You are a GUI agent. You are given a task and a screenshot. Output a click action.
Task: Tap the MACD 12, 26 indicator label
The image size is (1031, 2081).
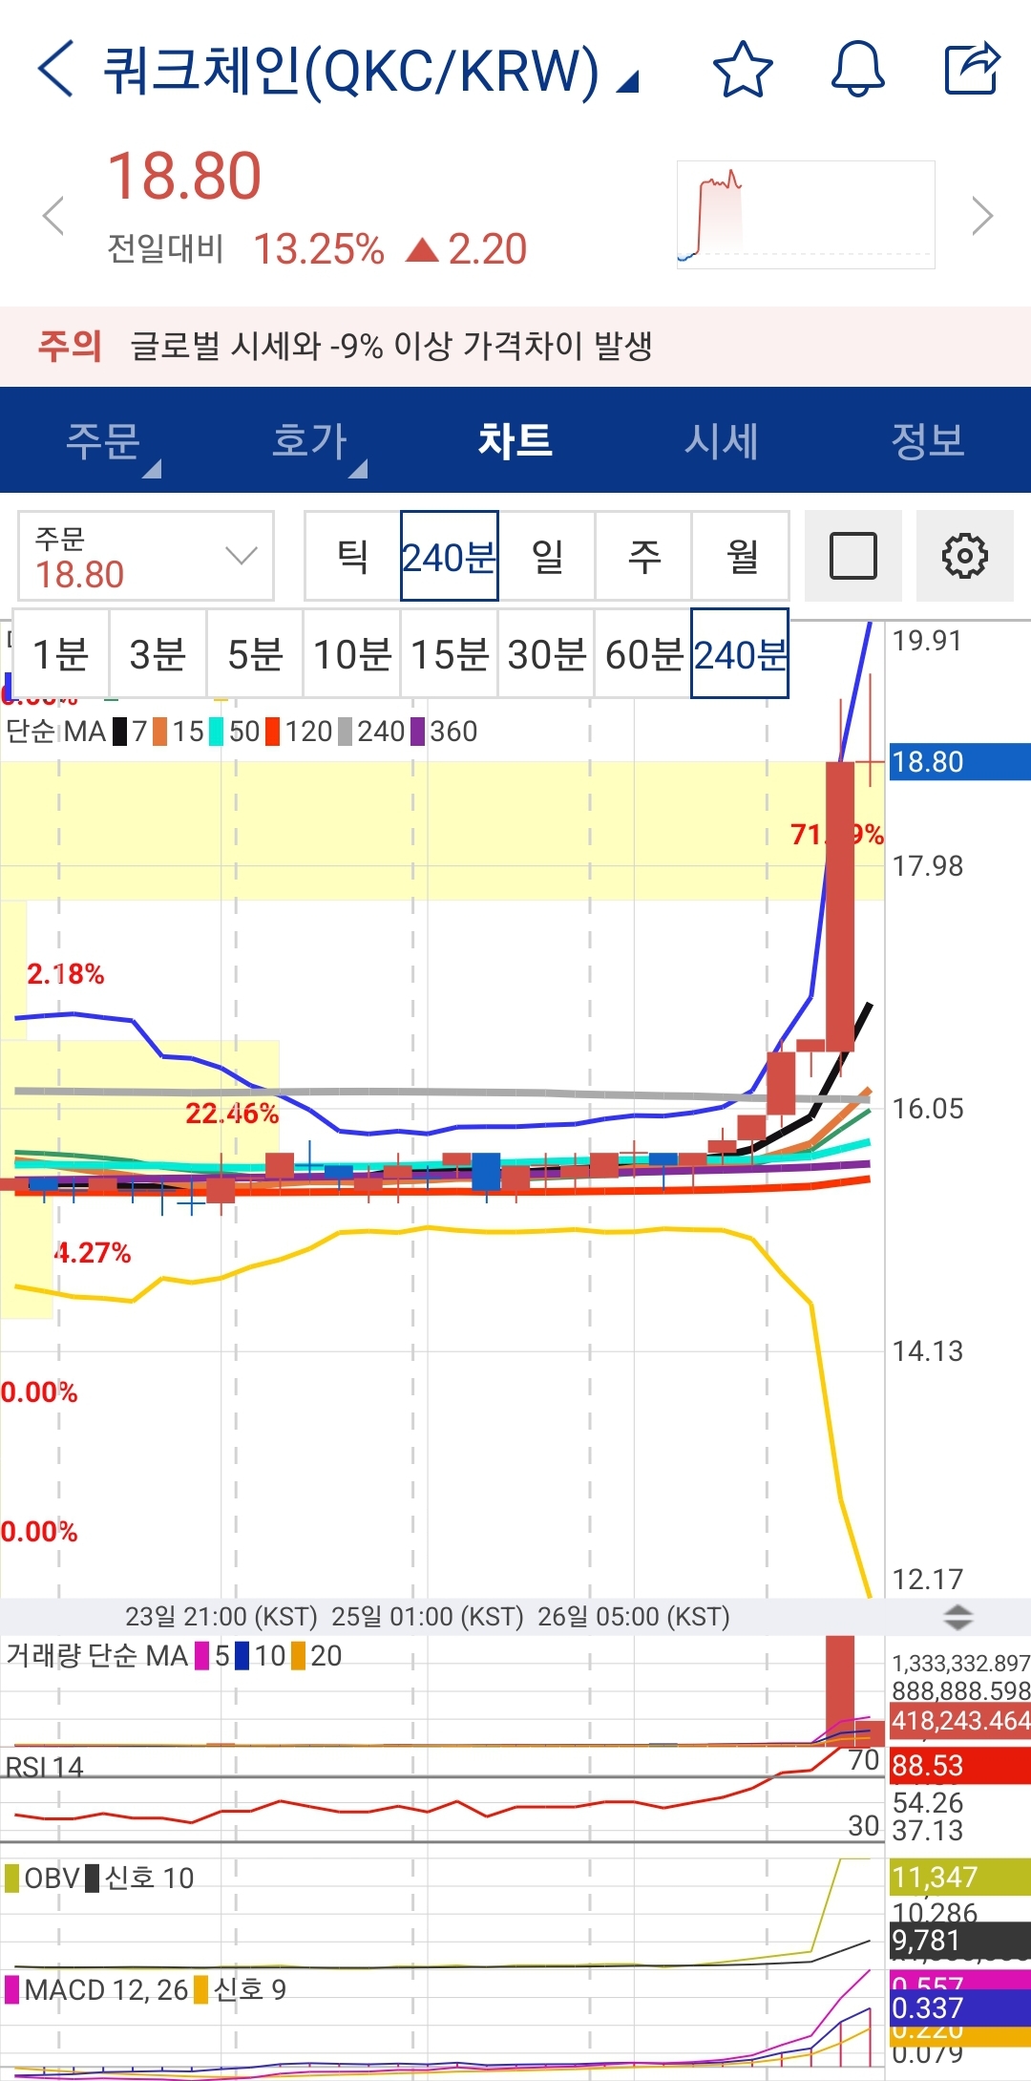pyautogui.click(x=106, y=1989)
